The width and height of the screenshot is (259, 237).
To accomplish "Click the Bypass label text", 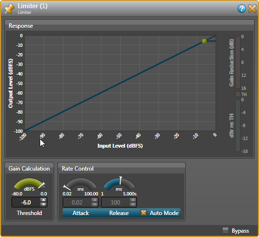I will 240,231.
